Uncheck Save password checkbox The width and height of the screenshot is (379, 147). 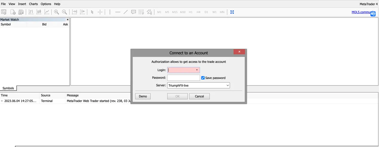pyautogui.click(x=203, y=78)
